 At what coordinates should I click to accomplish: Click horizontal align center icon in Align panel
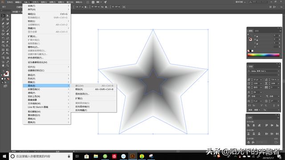(x=254, y=125)
